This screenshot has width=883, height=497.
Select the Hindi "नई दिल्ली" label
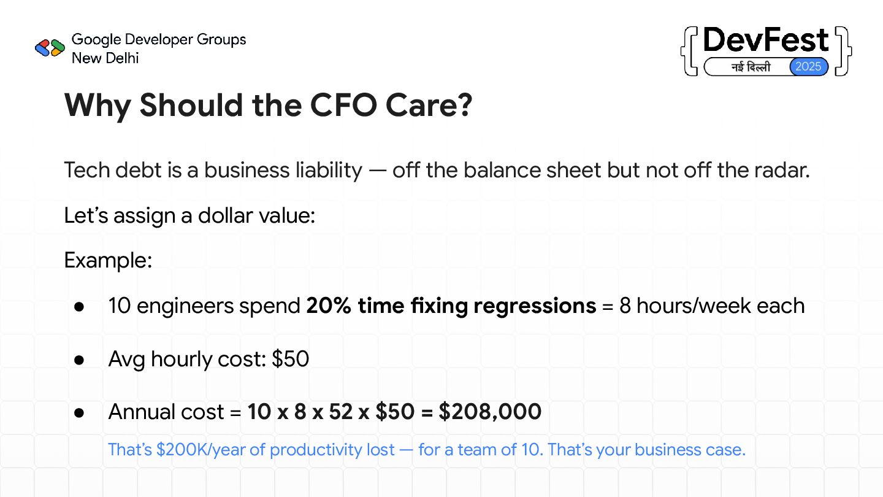pyautogui.click(x=751, y=67)
